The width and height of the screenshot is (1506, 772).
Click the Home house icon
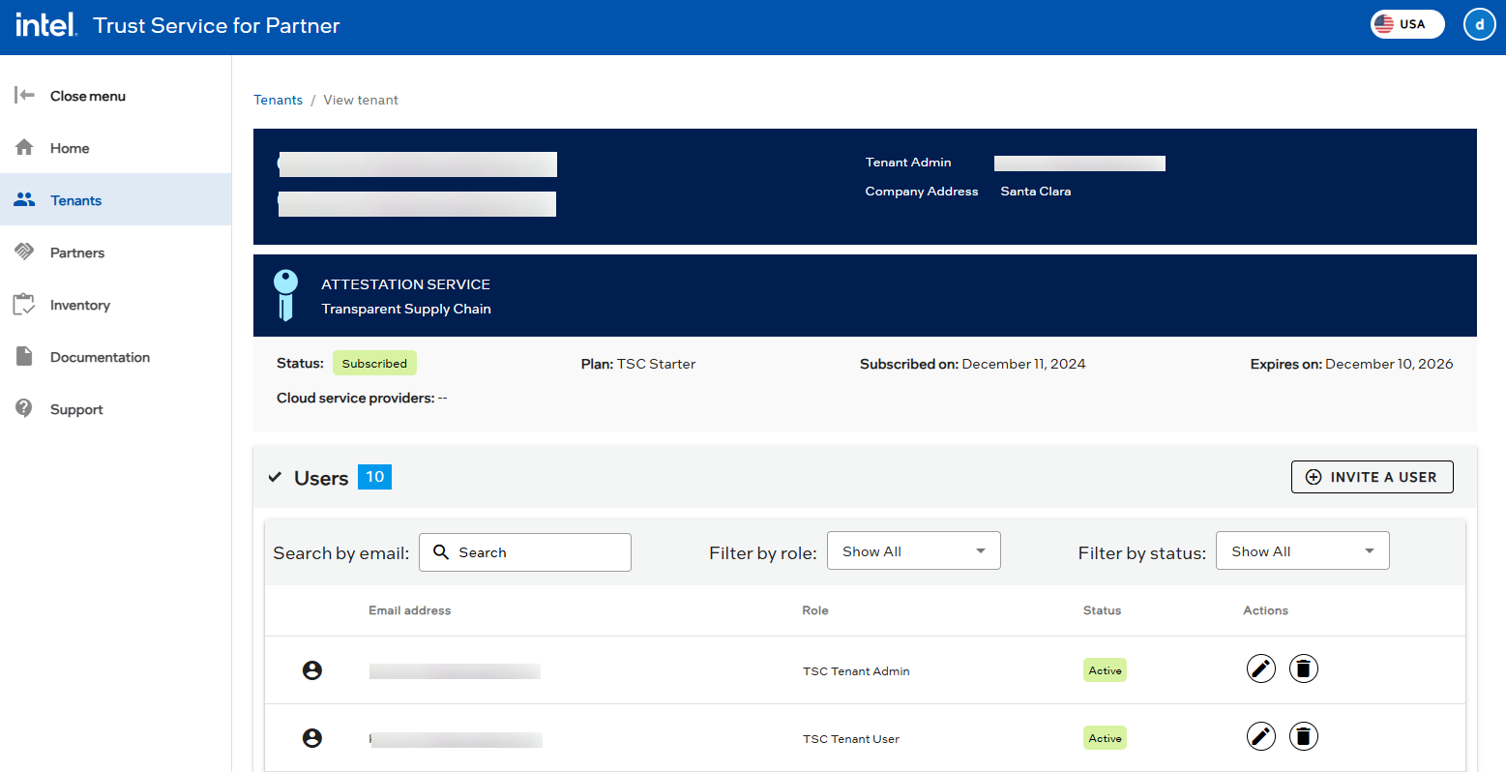pyautogui.click(x=24, y=147)
